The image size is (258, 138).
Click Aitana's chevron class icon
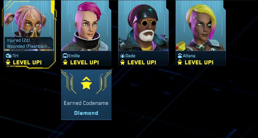pos(180,56)
